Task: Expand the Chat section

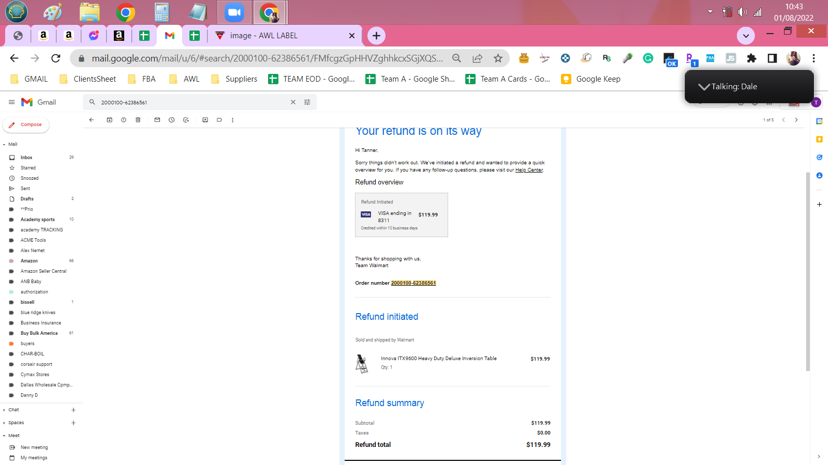Action: point(4,410)
